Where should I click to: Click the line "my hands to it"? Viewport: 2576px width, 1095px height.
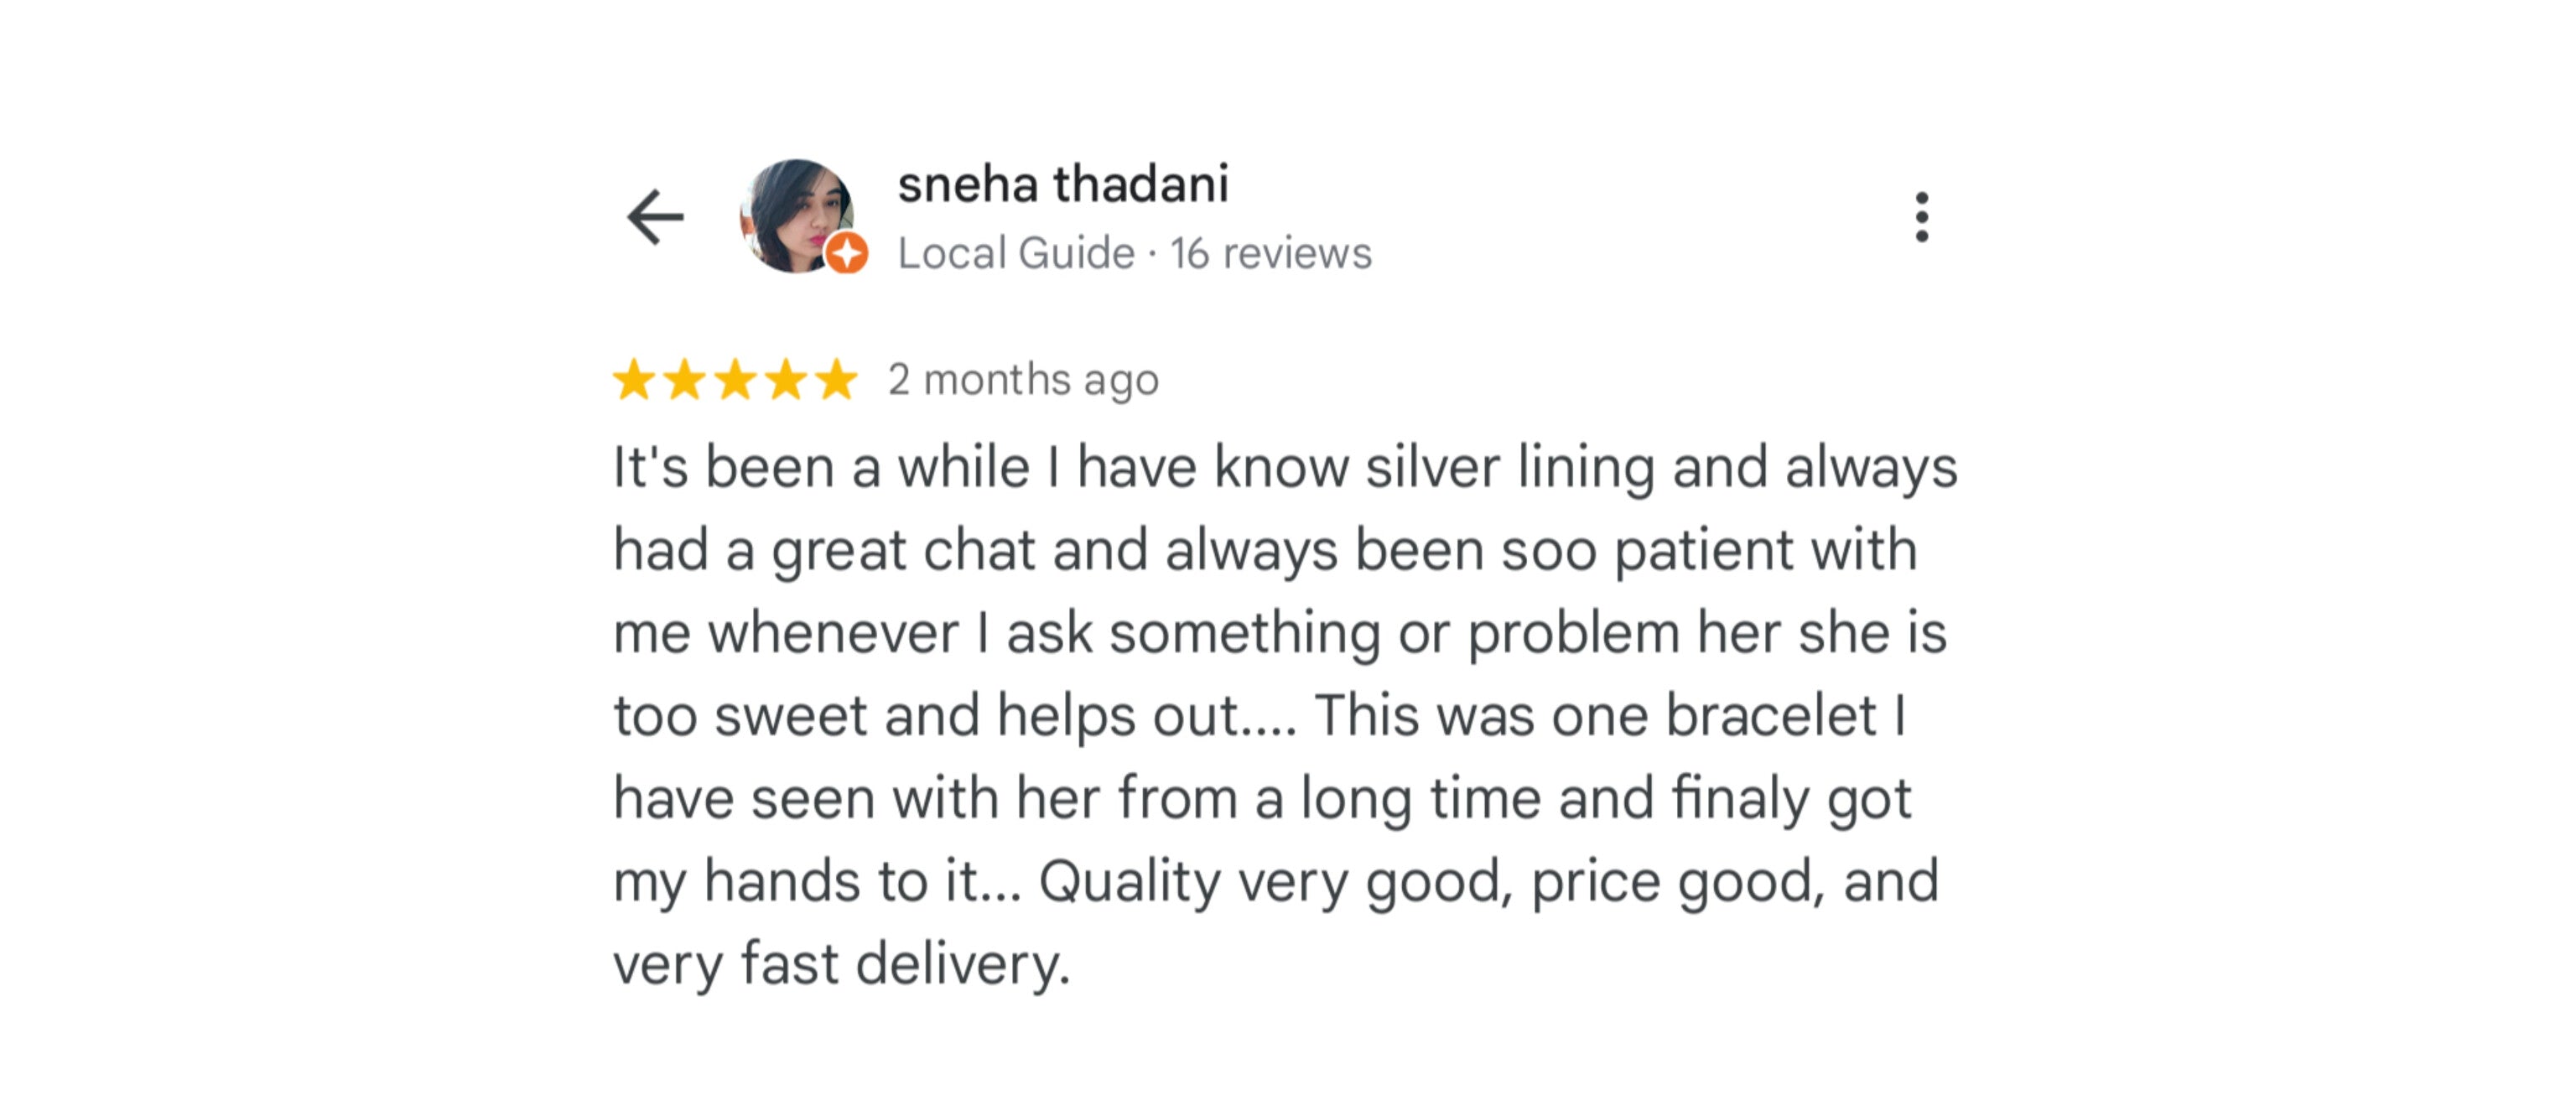coord(1276,882)
